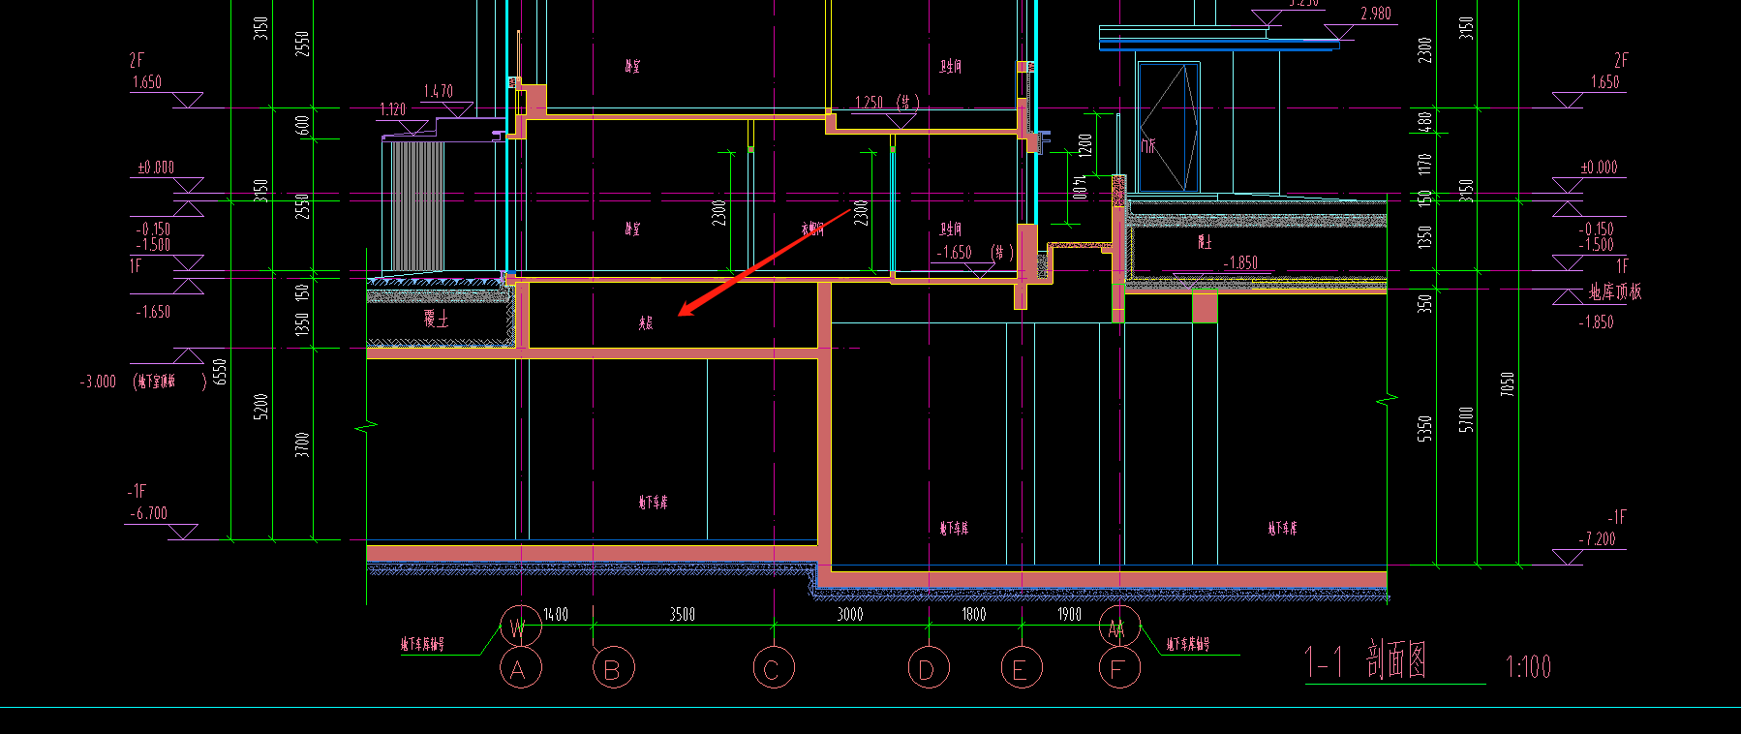Select the '1.250 (结)' elevation text
Screen dimensions: 1741x734
[x=887, y=102]
